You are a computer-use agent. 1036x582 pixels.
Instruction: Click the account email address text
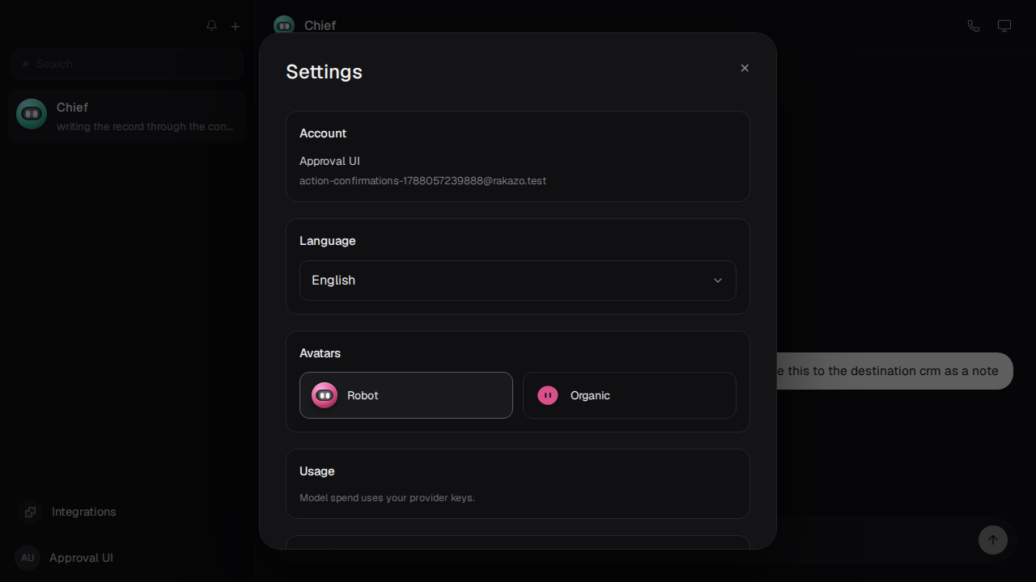422,181
